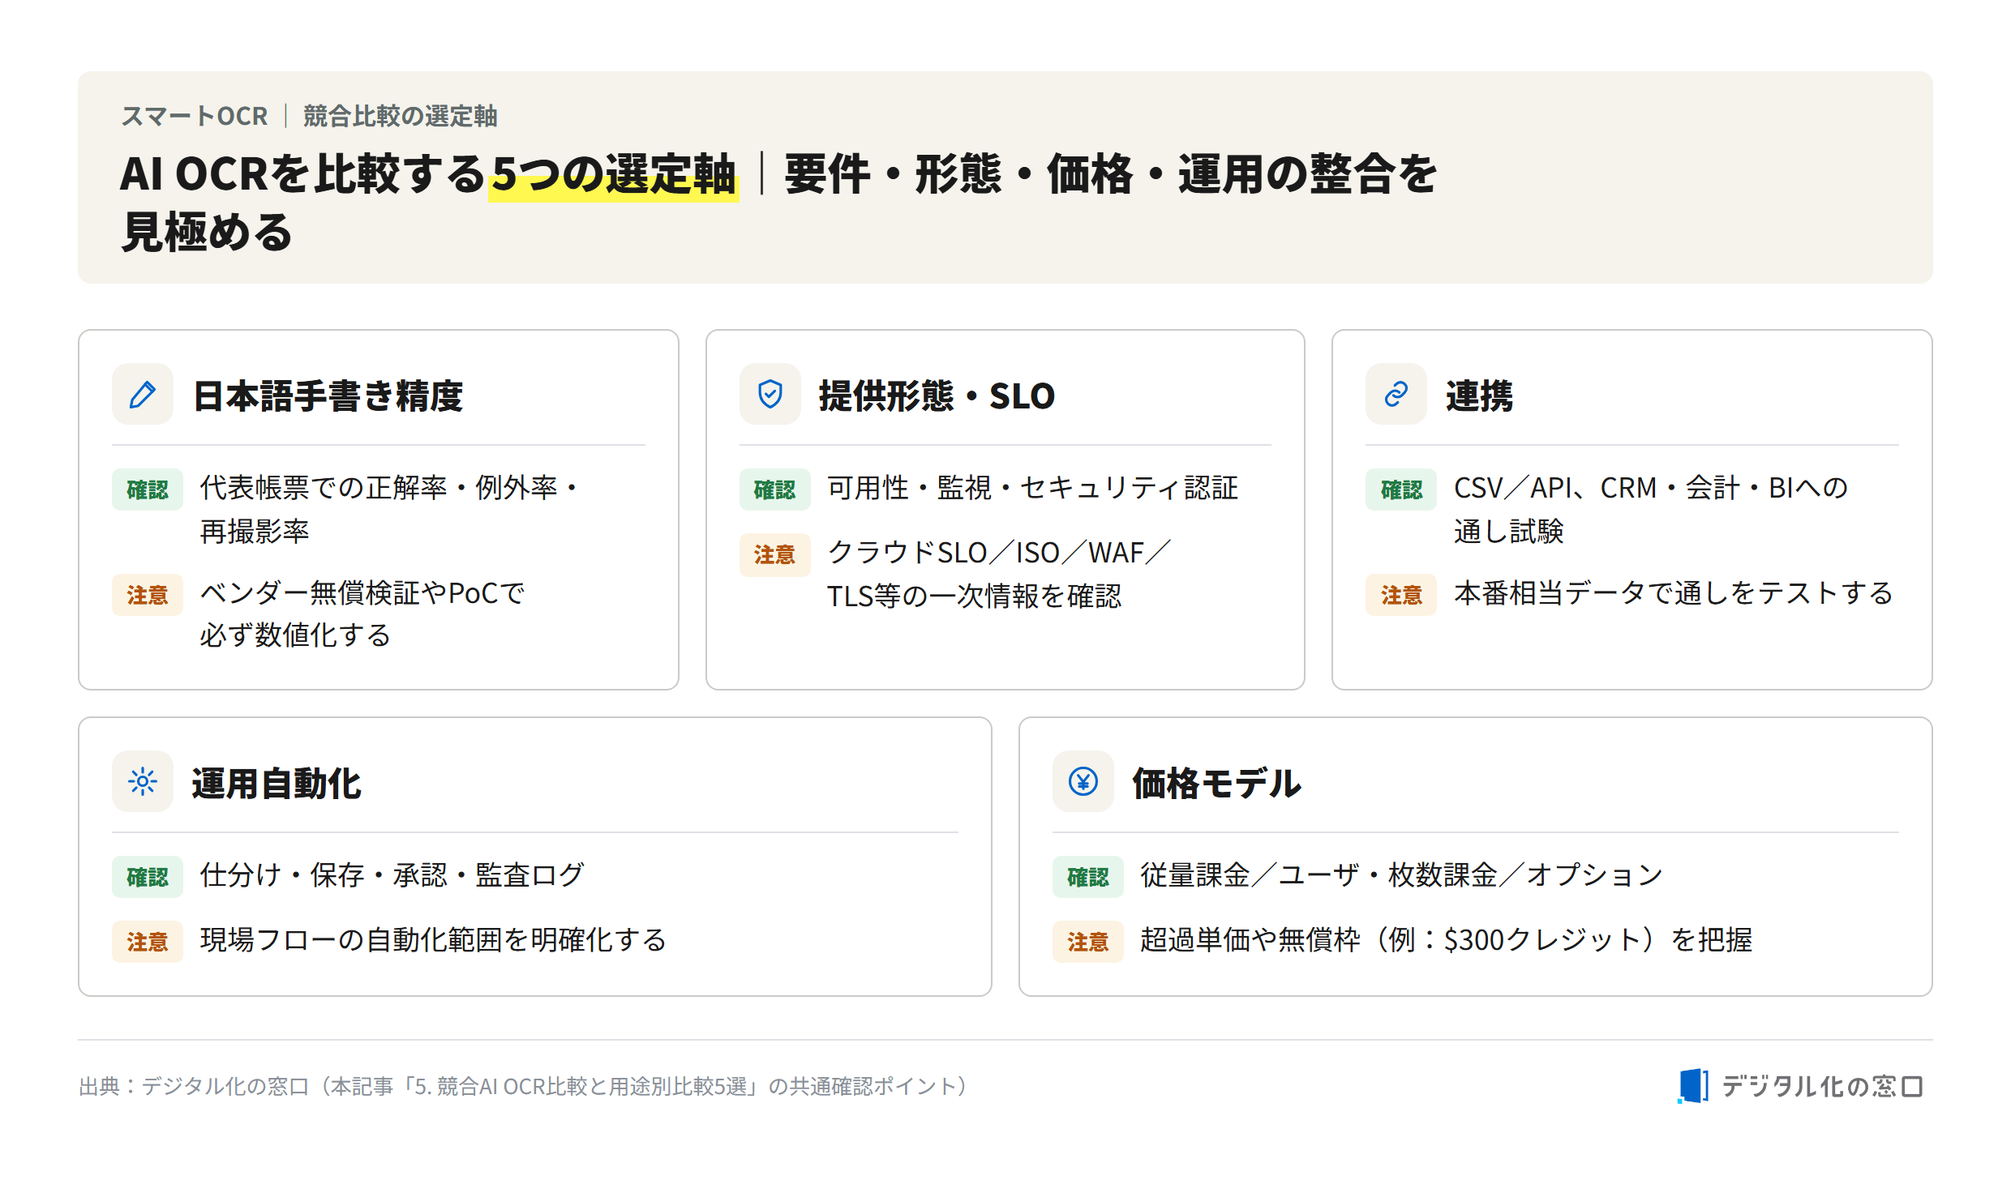The width and height of the screenshot is (2011, 1180).
Task: Click the pencil icon beside 日本語手書き精度
Action: tap(143, 395)
